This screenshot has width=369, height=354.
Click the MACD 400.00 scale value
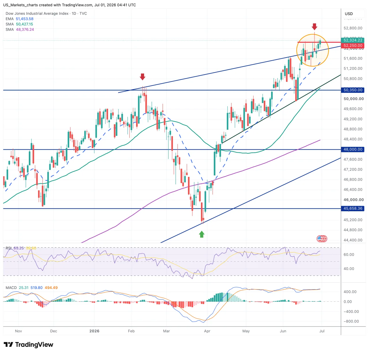pyautogui.click(x=350, y=292)
